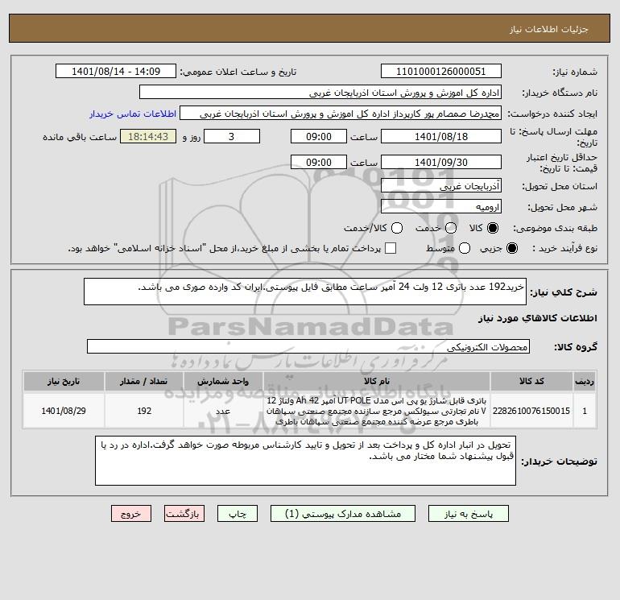Click the شماره نیاز label
Viewport: 620px width, 600px height.
pyautogui.click(x=575, y=72)
